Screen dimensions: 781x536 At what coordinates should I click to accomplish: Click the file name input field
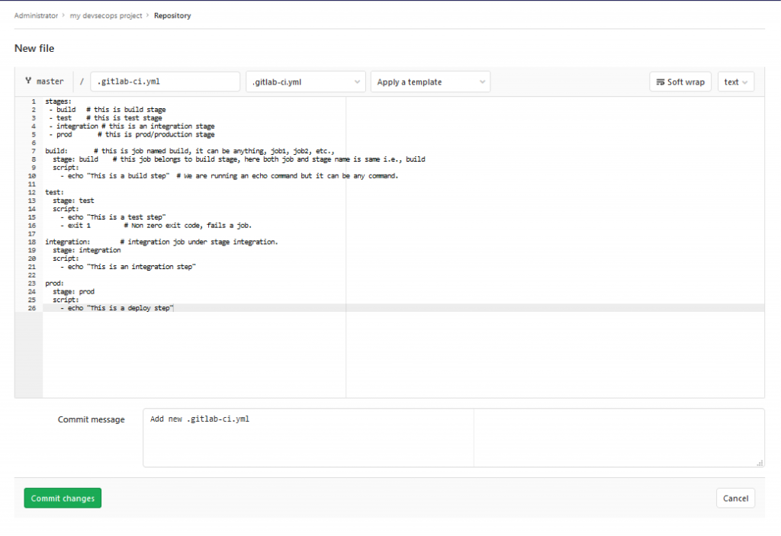[165, 82]
